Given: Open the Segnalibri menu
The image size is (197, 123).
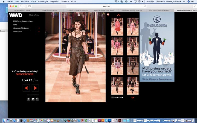Looking at the screenshot, I should pos(54,2).
